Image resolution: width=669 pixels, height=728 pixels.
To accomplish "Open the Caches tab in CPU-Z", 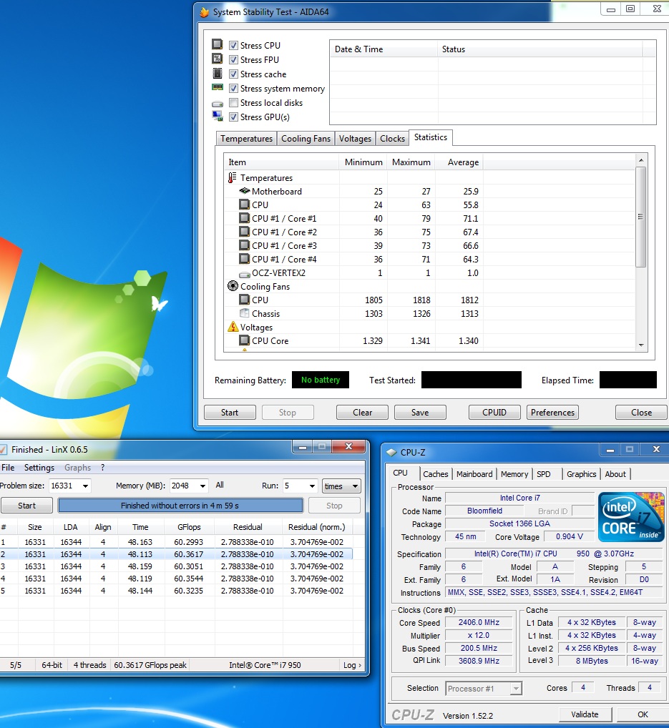I will (436, 474).
